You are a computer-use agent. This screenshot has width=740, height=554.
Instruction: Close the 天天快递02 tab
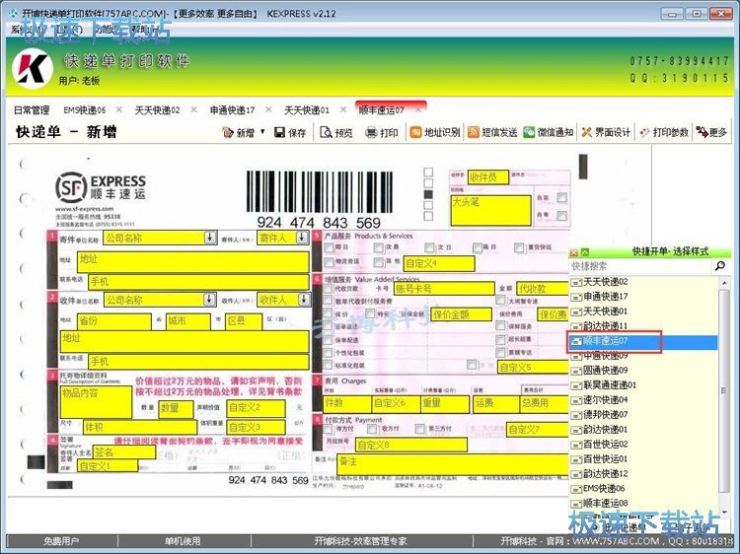(x=193, y=109)
